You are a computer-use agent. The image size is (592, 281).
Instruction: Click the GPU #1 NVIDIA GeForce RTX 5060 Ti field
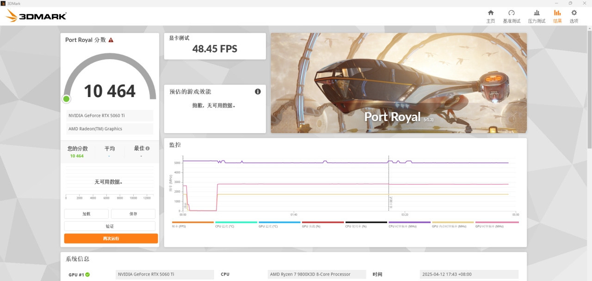point(165,275)
